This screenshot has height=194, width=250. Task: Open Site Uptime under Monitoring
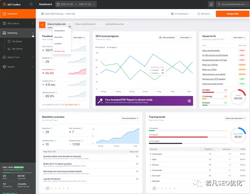pyautogui.click(x=17, y=49)
